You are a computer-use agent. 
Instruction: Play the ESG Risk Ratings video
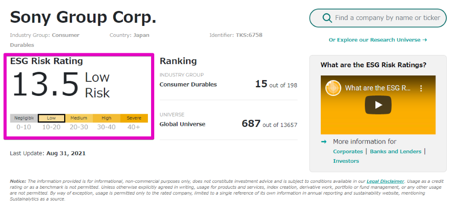pyautogui.click(x=378, y=105)
